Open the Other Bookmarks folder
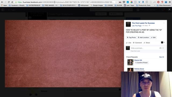172x97 pixels. pos(164,5)
